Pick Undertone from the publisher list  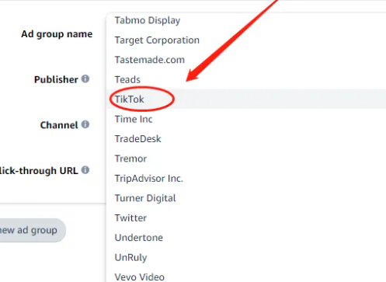pyautogui.click(x=246, y=238)
